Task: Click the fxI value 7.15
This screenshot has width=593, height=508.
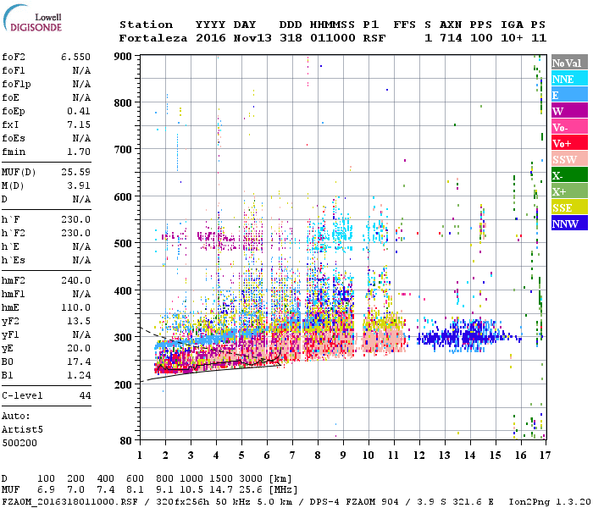Action: (x=79, y=124)
